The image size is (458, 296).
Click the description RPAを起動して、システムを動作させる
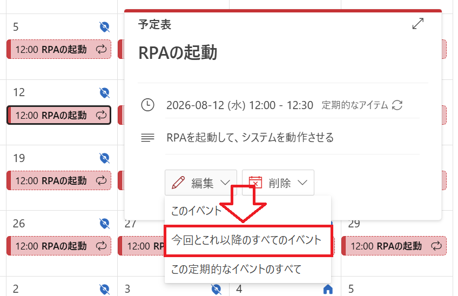click(x=250, y=137)
